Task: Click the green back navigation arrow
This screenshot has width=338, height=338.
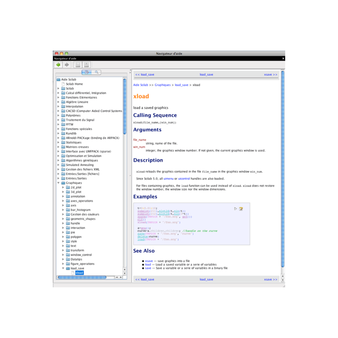Action: coord(58,64)
